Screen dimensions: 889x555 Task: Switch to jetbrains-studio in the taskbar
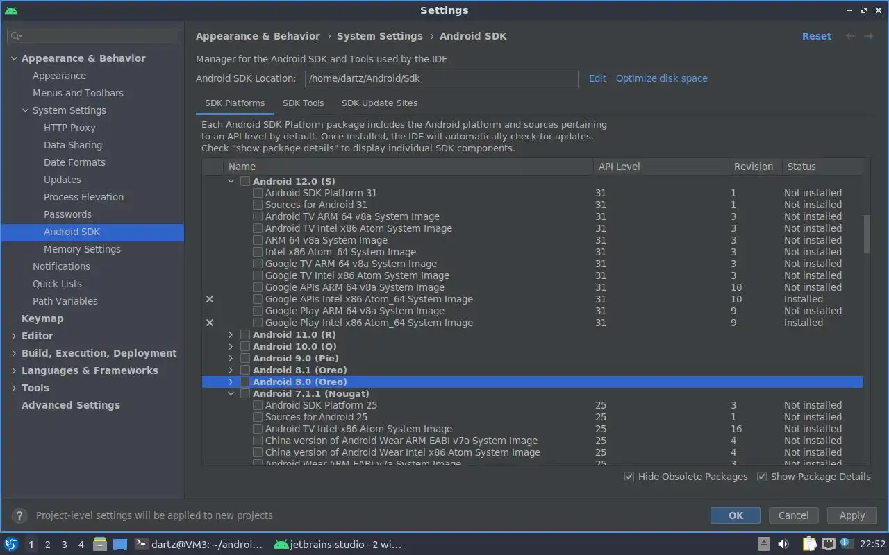coord(338,545)
